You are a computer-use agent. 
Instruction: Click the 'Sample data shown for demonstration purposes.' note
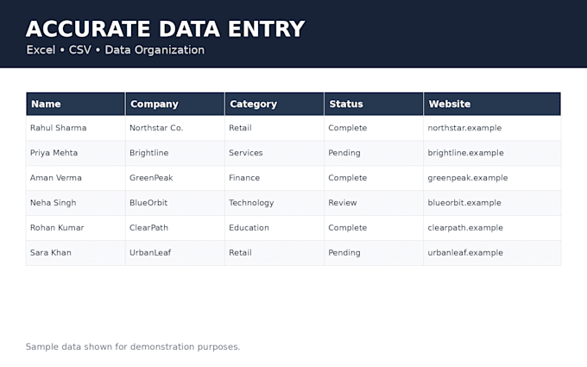pos(133,347)
